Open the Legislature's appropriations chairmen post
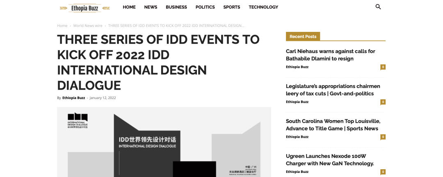443x177 pixels. coord(333,90)
